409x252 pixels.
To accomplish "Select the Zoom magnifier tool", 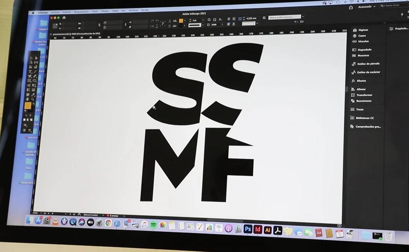I will tap(32, 99).
